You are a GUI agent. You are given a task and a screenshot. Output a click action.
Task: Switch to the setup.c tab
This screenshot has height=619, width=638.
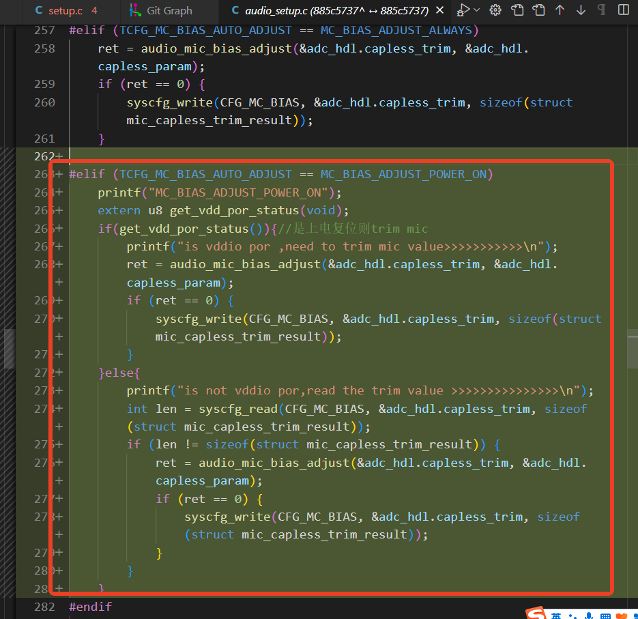click(x=65, y=11)
